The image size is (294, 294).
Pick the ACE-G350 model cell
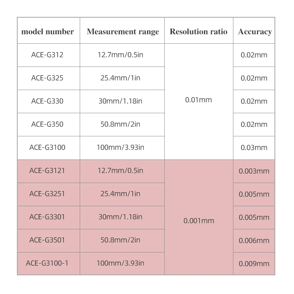[47, 125]
